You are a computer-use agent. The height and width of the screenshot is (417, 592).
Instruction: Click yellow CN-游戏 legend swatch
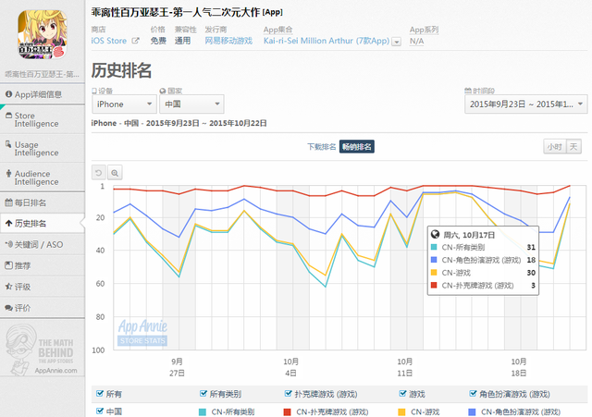tap(401, 412)
